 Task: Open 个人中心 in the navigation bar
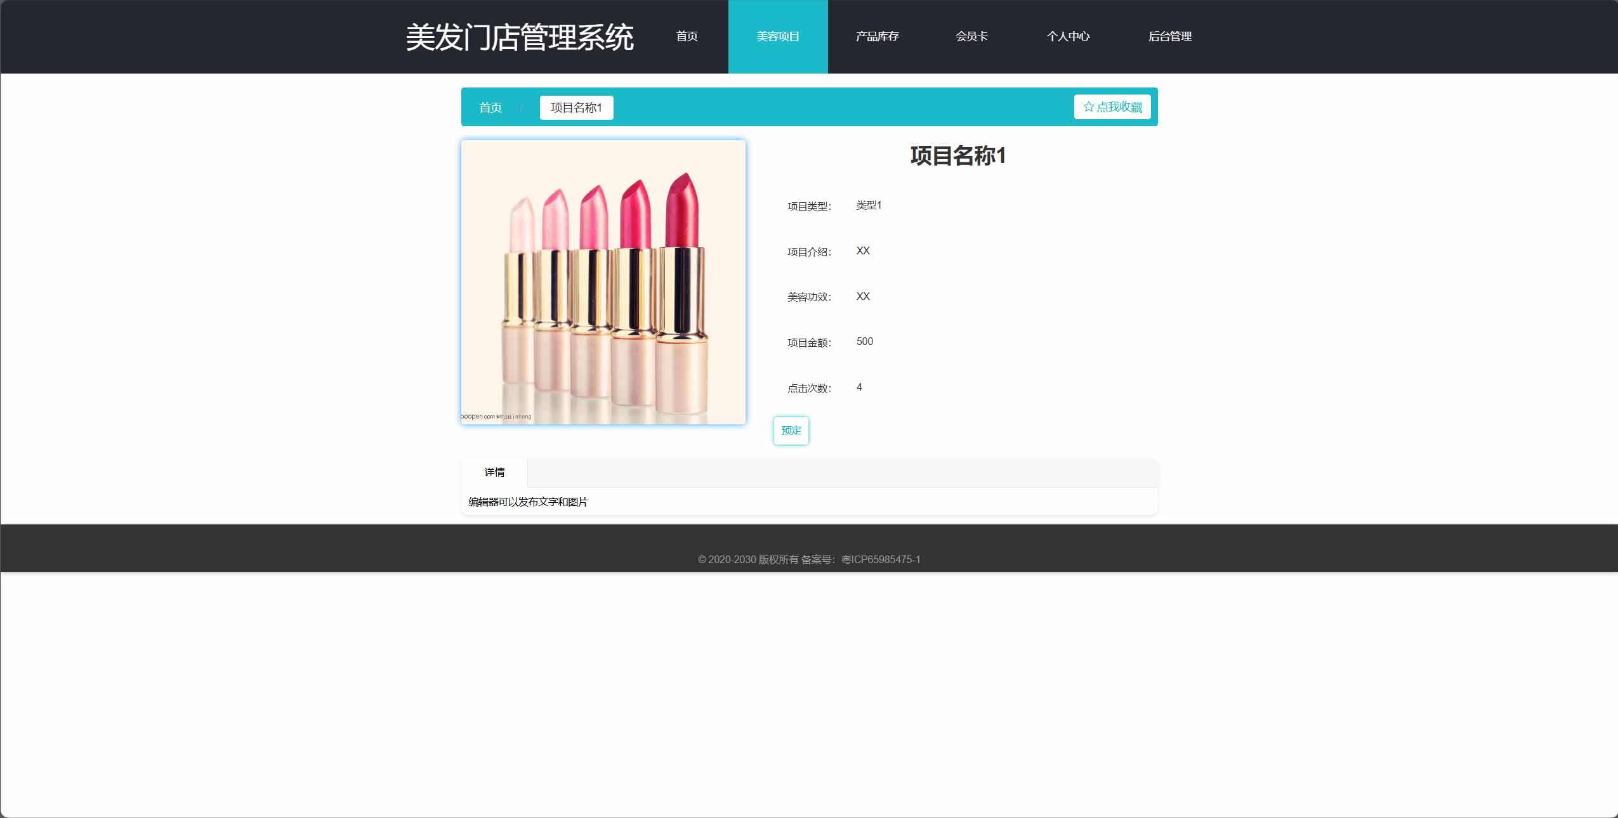[x=1069, y=36]
